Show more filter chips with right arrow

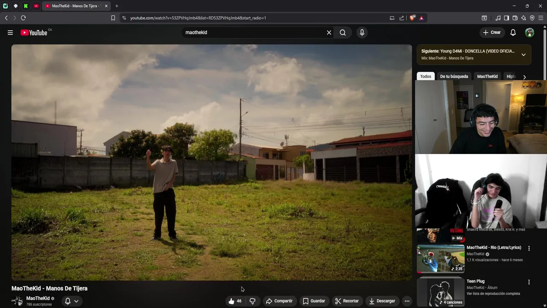click(524, 77)
